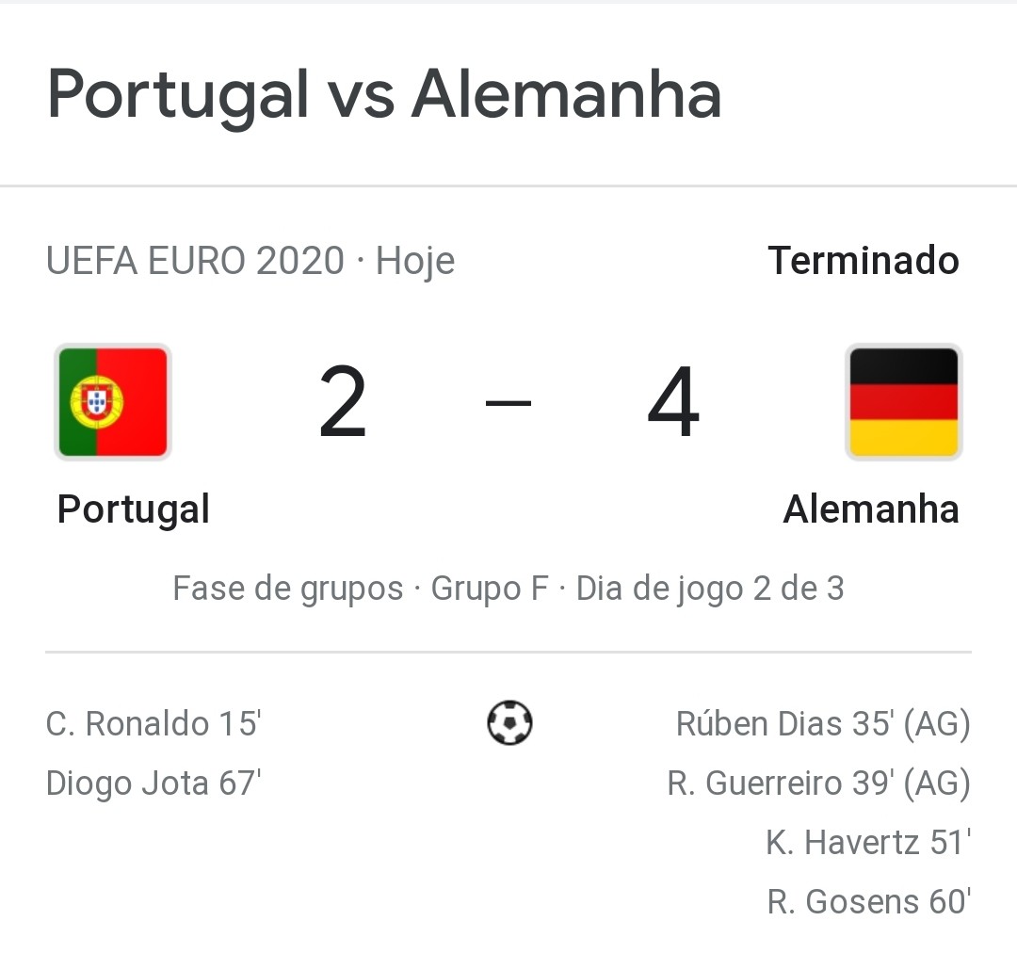
Task: Tap the Terminado match status
Action: coord(864,261)
